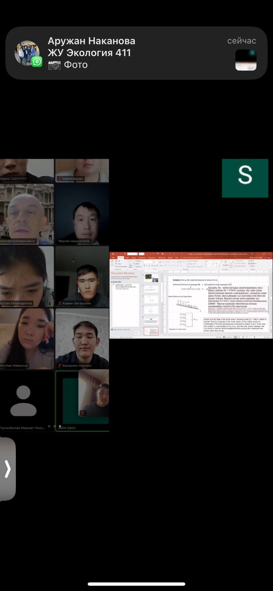The height and width of the screenshot is (591, 273).
Task: Tap the muted mic icon beside Бауыржан Нуртаев
Action: pos(59,366)
